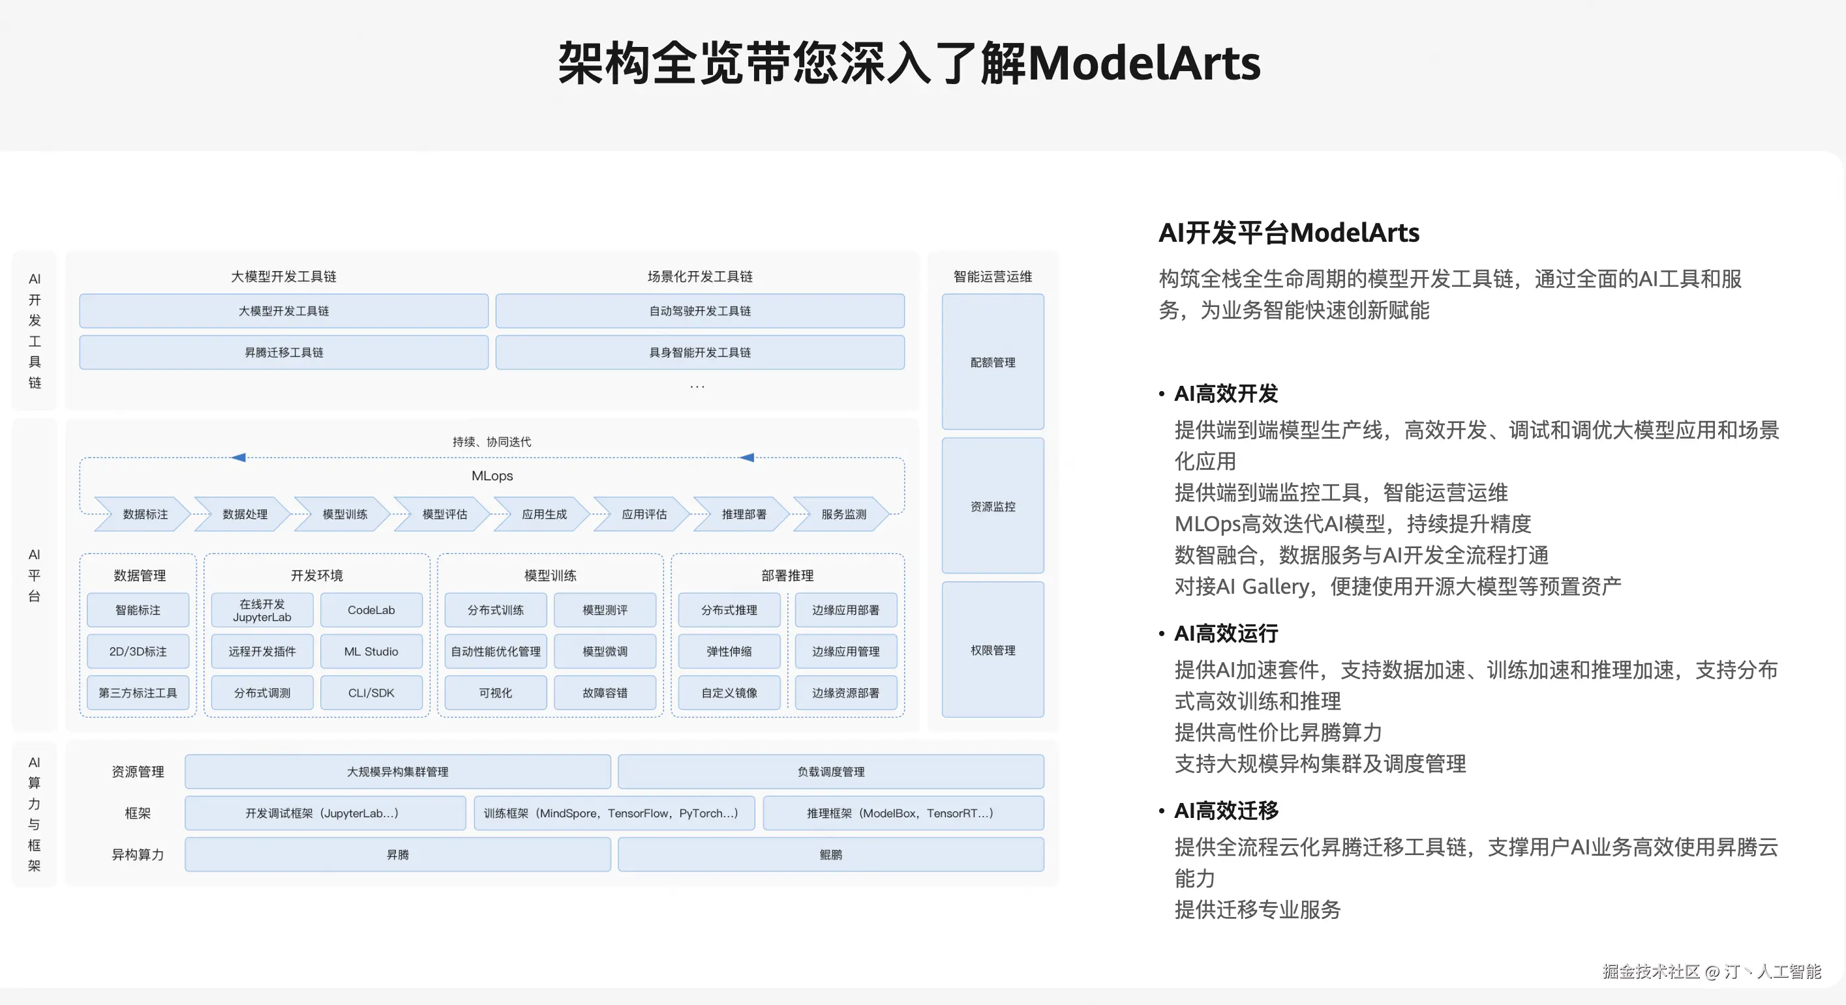Click the left blue iteration arrowhead
This screenshot has height=1005, width=1846.
pyautogui.click(x=239, y=458)
